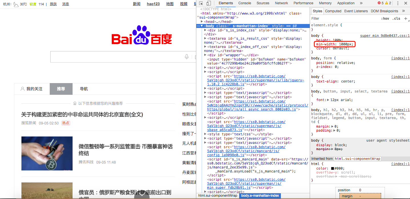Viewport: 410px width, 199px height.
Task: Expand the head element node
Action: click(x=202, y=22)
